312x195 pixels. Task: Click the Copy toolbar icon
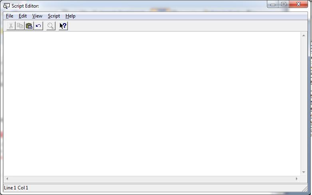point(20,26)
